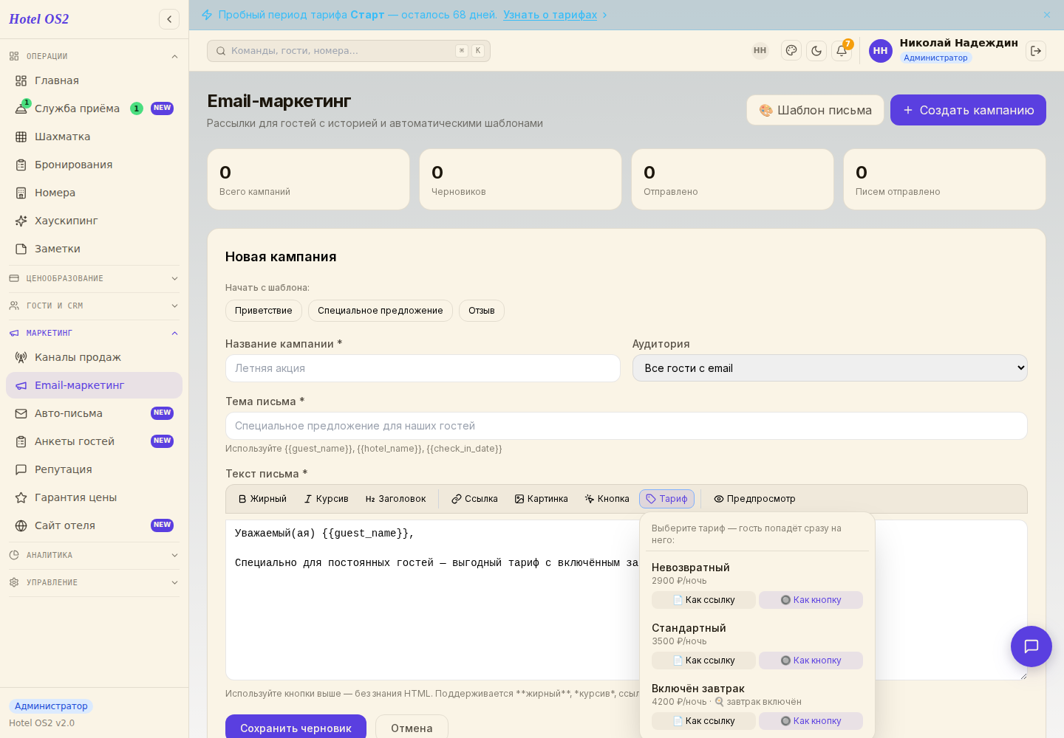Open the HH user avatar

pyautogui.click(x=880, y=51)
